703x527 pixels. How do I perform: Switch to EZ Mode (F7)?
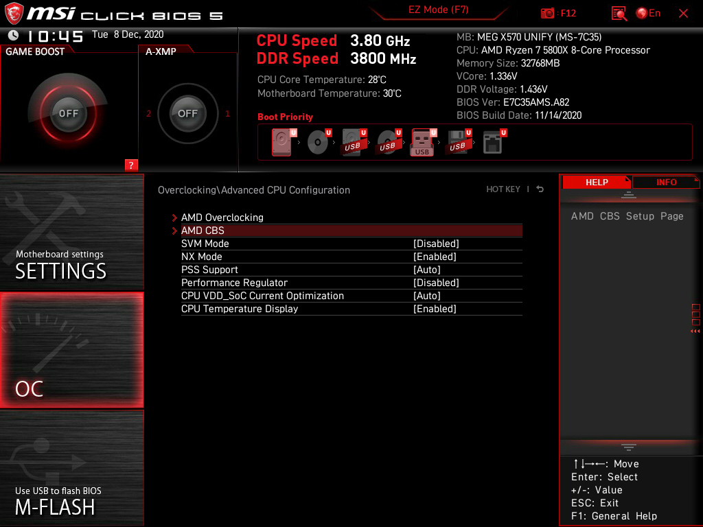pyautogui.click(x=439, y=10)
